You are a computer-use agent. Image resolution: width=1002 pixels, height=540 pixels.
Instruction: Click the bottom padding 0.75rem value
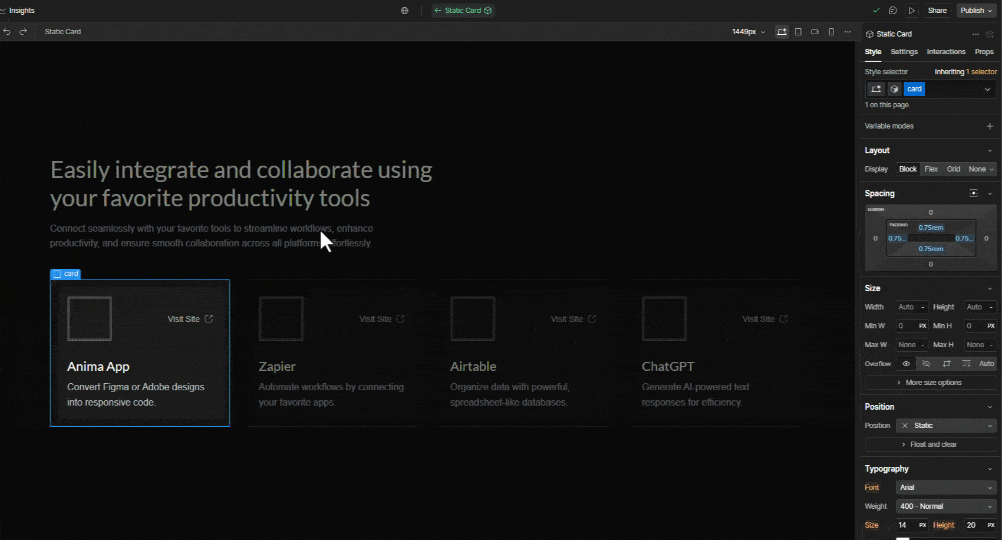(931, 249)
